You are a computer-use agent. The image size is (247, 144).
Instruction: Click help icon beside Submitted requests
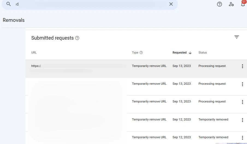[77, 38]
